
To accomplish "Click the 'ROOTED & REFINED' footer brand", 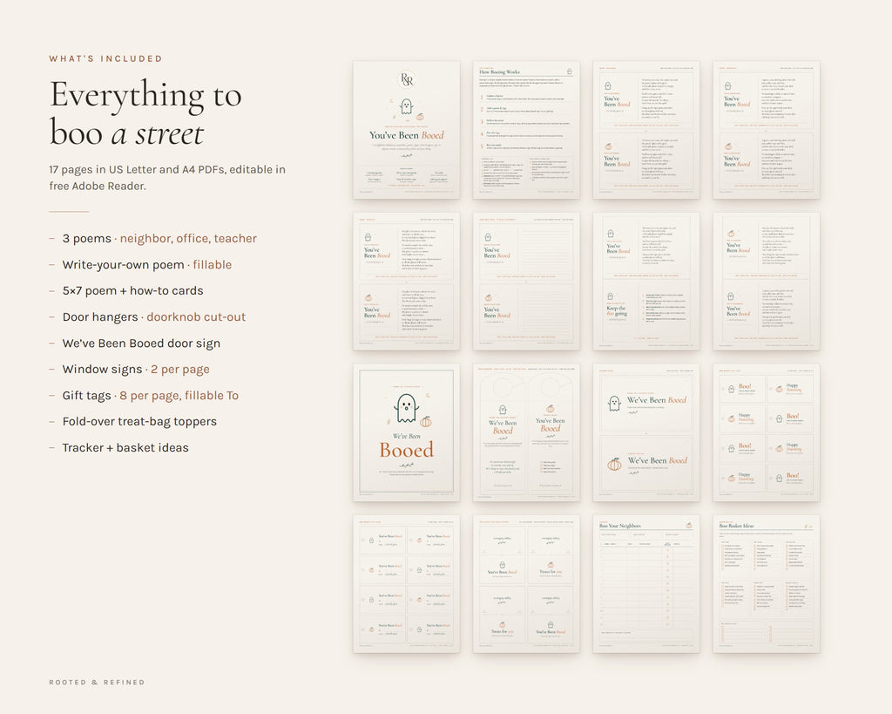I will 97,682.
